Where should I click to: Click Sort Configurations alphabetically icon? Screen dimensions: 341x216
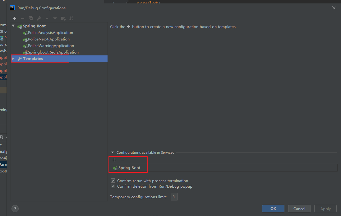pyautogui.click(x=71, y=18)
